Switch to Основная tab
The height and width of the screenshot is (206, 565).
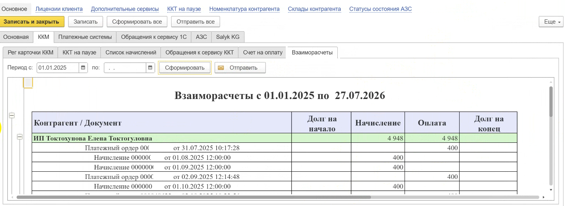[x=16, y=37]
